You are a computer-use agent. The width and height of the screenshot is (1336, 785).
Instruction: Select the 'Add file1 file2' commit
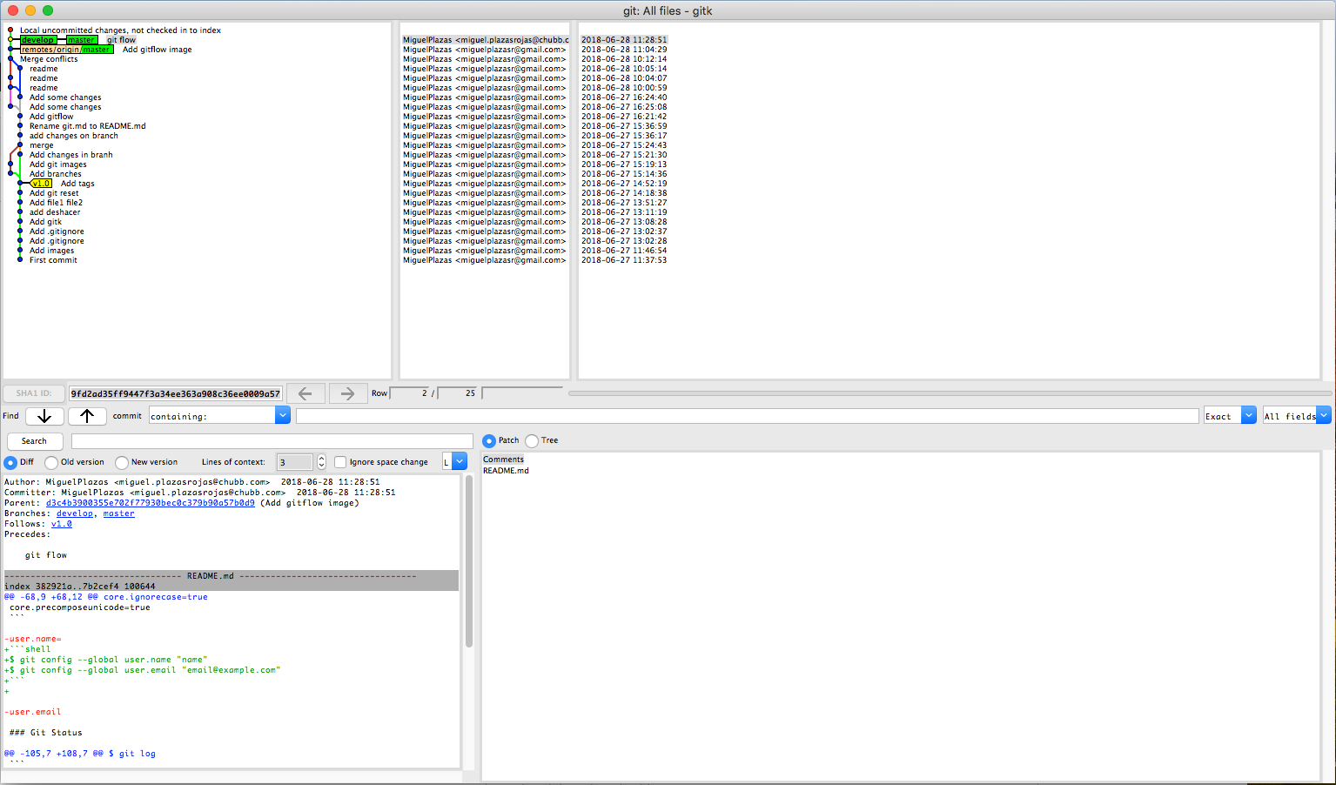pyautogui.click(x=56, y=203)
